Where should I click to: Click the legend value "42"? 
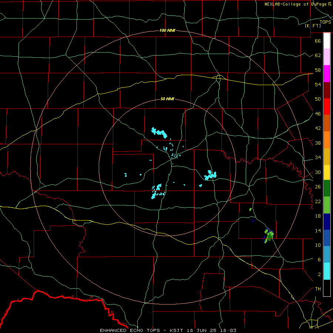pyautogui.click(x=318, y=128)
